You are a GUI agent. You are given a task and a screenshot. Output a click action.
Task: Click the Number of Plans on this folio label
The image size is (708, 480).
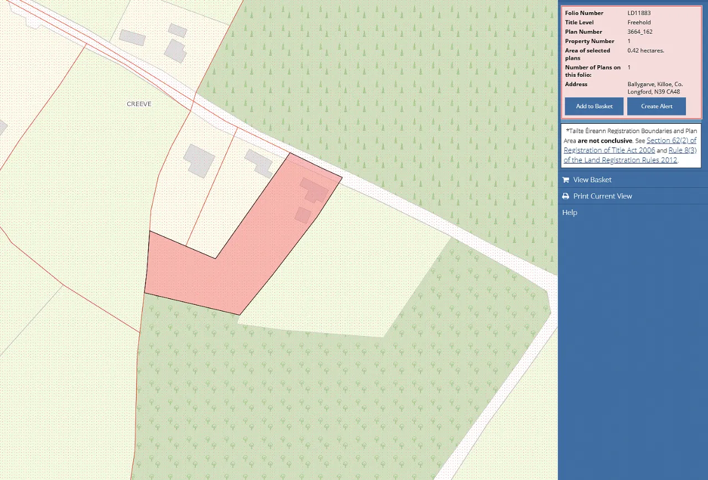593,71
